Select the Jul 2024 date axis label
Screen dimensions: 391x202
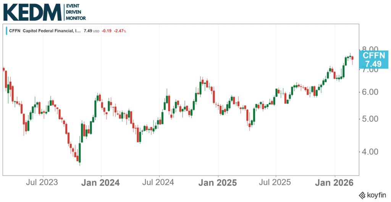pos(160,183)
